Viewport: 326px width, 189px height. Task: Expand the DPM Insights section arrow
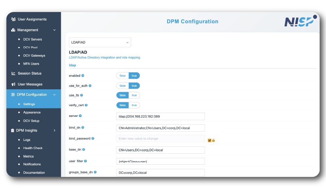coord(54,131)
